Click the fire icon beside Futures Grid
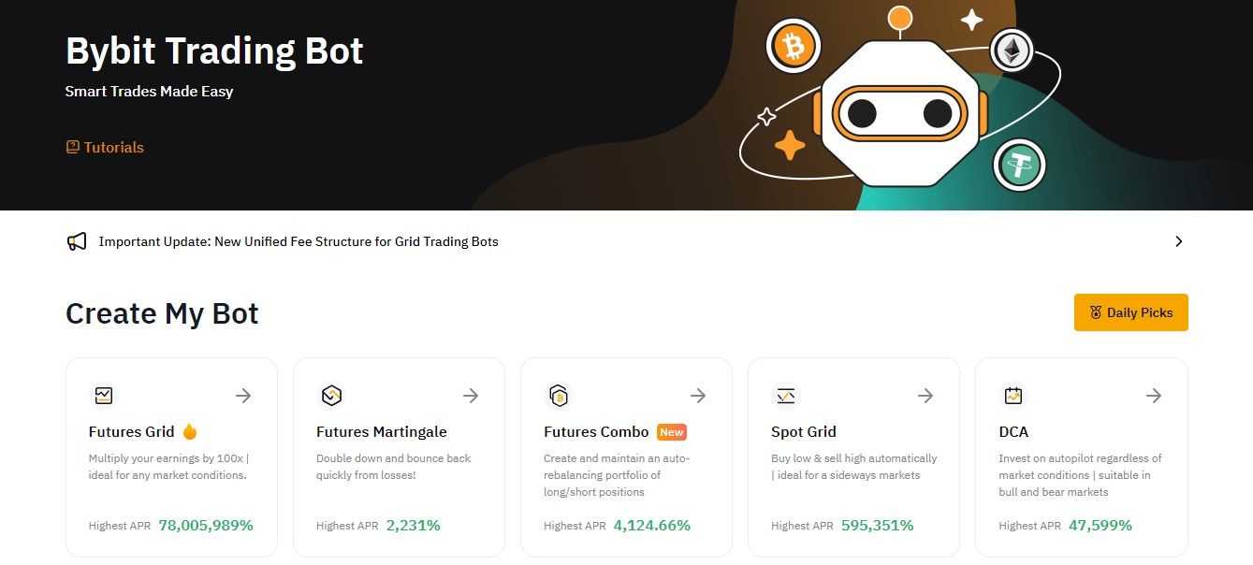1253x565 pixels. tap(190, 431)
